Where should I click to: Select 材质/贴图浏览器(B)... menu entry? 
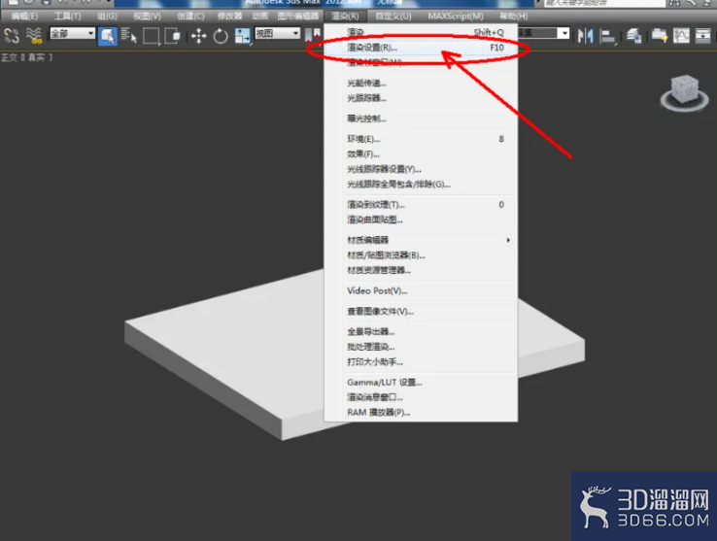(421, 255)
